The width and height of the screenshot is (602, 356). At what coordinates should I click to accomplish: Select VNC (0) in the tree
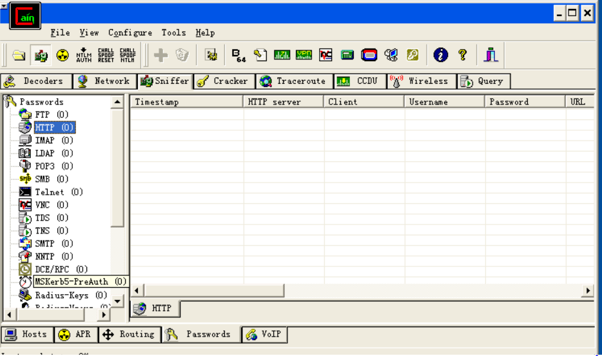point(52,204)
